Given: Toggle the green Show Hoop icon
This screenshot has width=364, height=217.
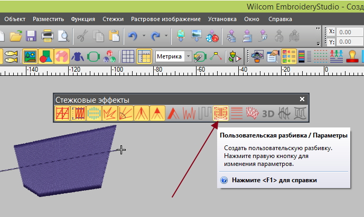Looking at the screenshot, I should [x=94, y=56].
